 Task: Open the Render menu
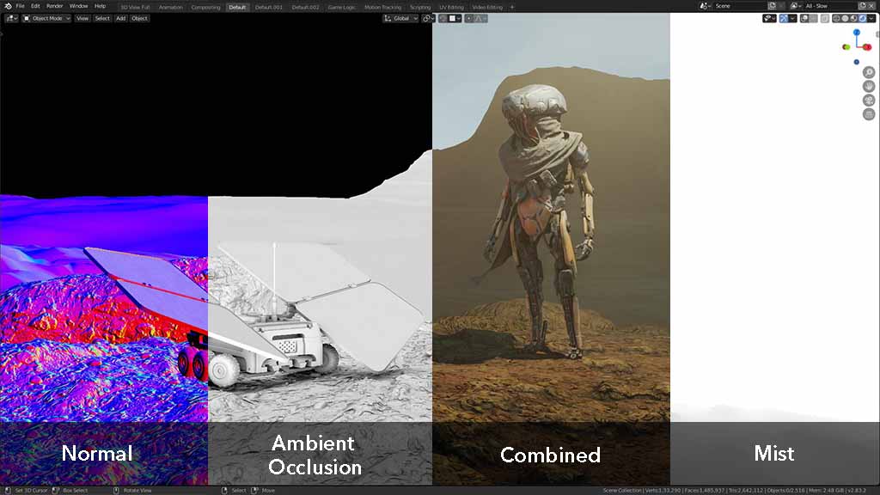point(54,6)
